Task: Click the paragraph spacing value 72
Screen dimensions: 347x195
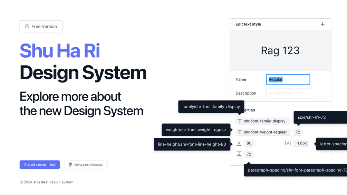Action: (x=249, y=154)
